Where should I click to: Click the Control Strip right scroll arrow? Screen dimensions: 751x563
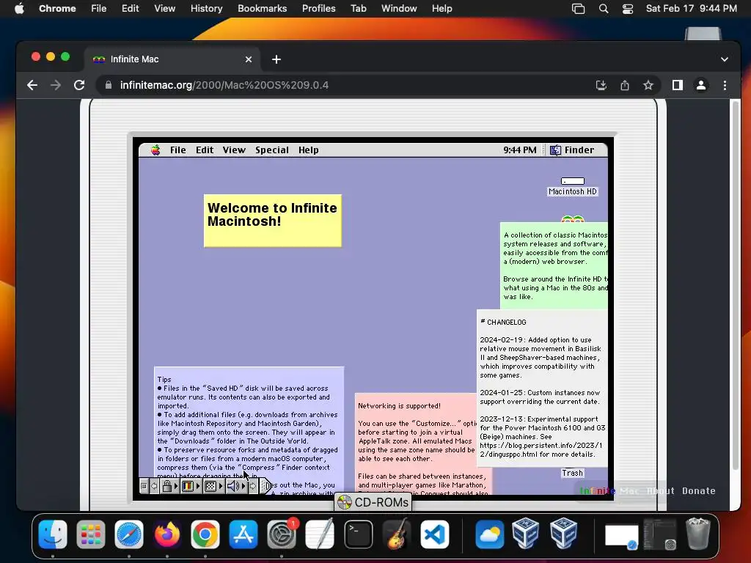pyautogui.click(x=253, y=487)
